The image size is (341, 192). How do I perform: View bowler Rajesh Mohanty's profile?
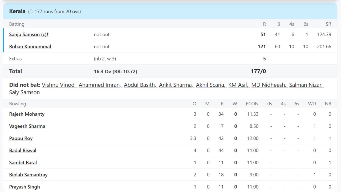click(27, 114)
